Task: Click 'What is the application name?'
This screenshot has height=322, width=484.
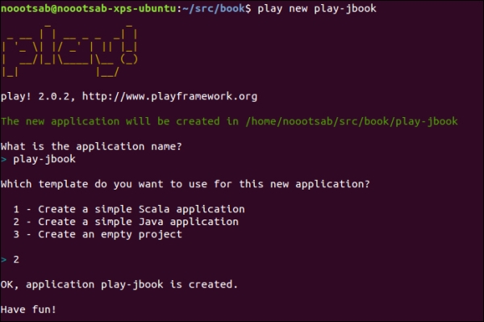Action: click(x=91, y=146)
